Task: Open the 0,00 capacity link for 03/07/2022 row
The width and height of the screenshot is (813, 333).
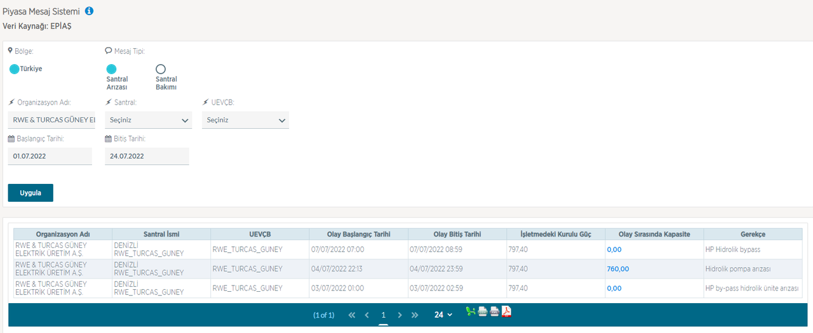Action: [614, 288]
